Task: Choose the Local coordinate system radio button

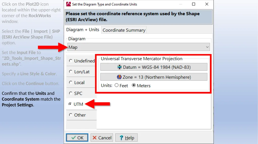Action: click(x=71, y=82)
